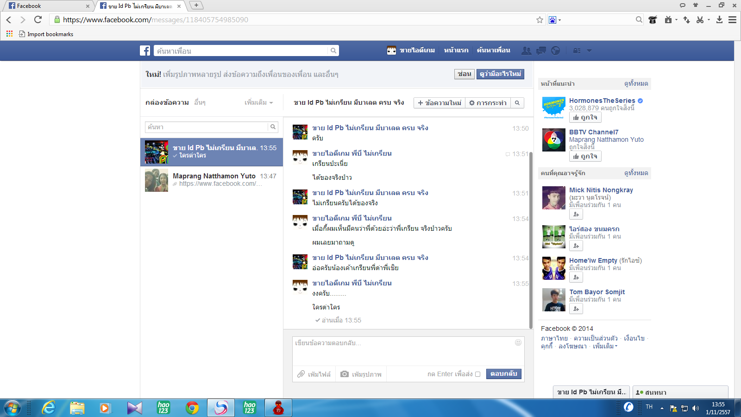Image resolution: width=741 pixels, height=417 pixels.
Task: Click the ตอบกลับ reply button
Action: click(x=504, y=373)
